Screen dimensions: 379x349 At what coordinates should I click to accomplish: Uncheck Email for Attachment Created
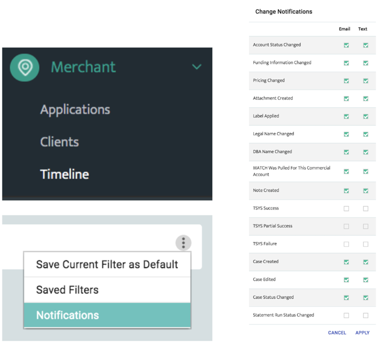[346, 98]
